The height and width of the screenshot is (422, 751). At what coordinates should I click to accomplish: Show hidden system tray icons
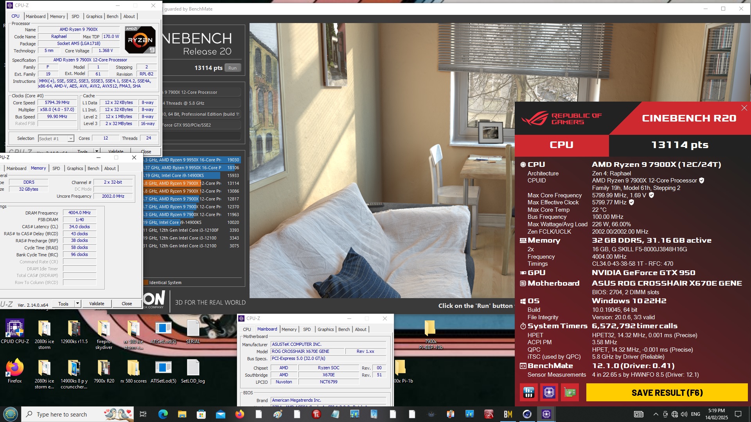pyautogui.click(x=656, y=414)
